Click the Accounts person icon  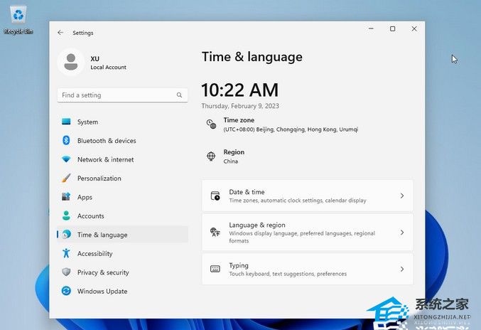tap(66, 215)
